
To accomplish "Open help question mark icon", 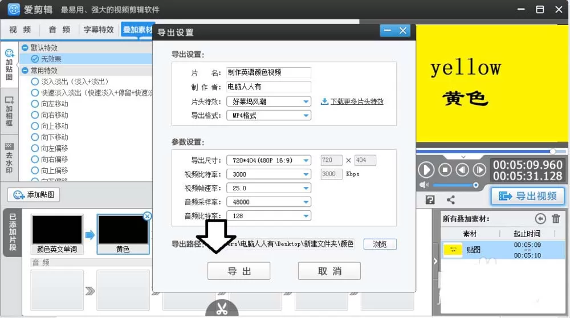I will 430,199.
